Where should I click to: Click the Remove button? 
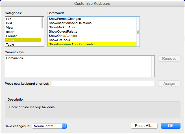(x=169, y=58)
